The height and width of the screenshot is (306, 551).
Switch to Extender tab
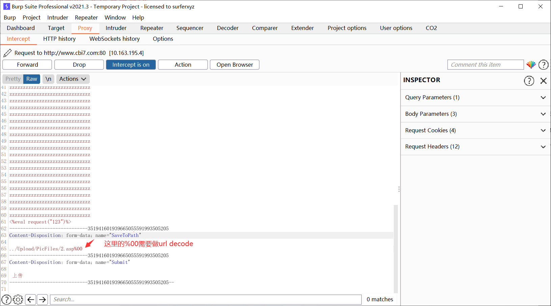pyautogui.click(x=303, y=28)
